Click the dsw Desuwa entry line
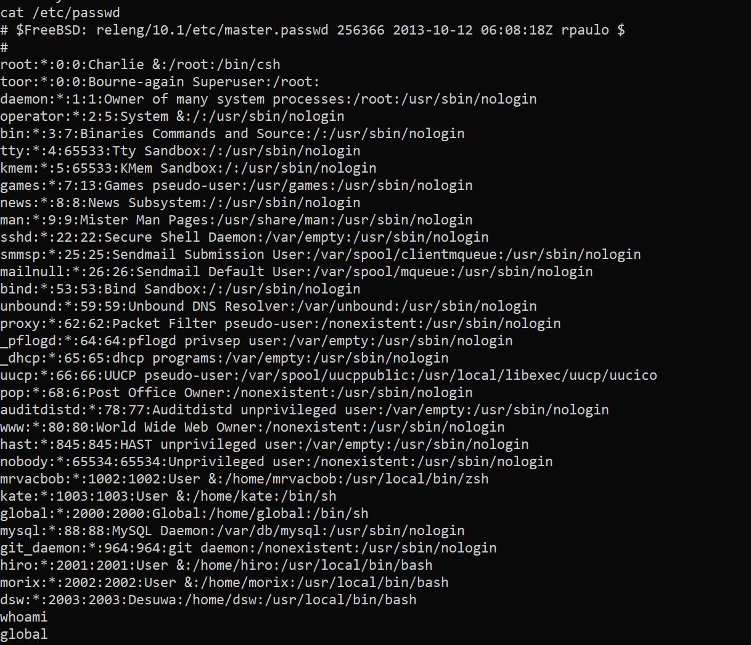This screenshot has height=645, width=751. click(x=208, y=599)
